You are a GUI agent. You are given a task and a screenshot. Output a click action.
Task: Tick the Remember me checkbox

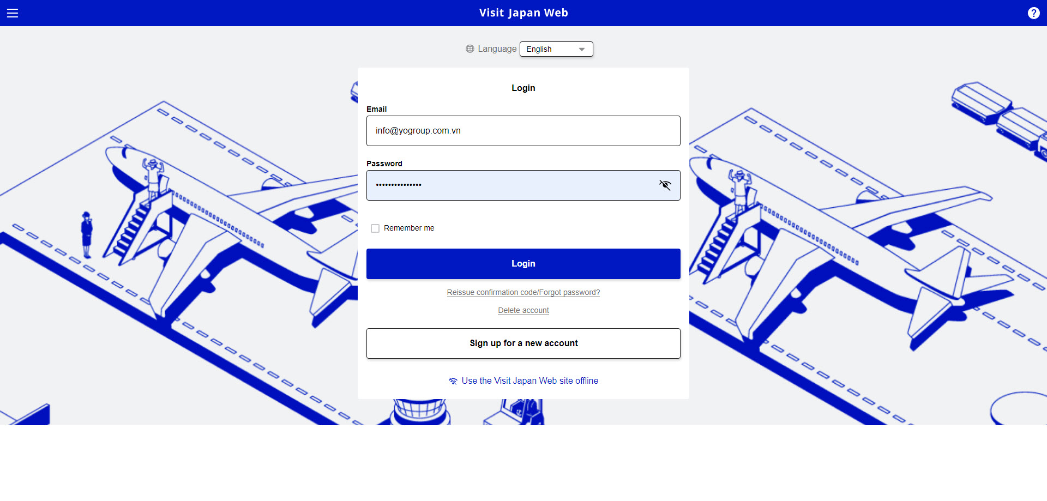point(375,228)
